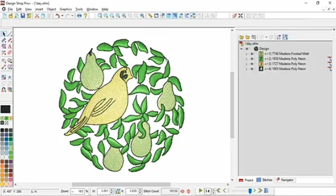Toggle eye for 1850 Madeira Poly Neon
Image resolution: width=336 pixels, height=196 pixels.
click(252, 59)
